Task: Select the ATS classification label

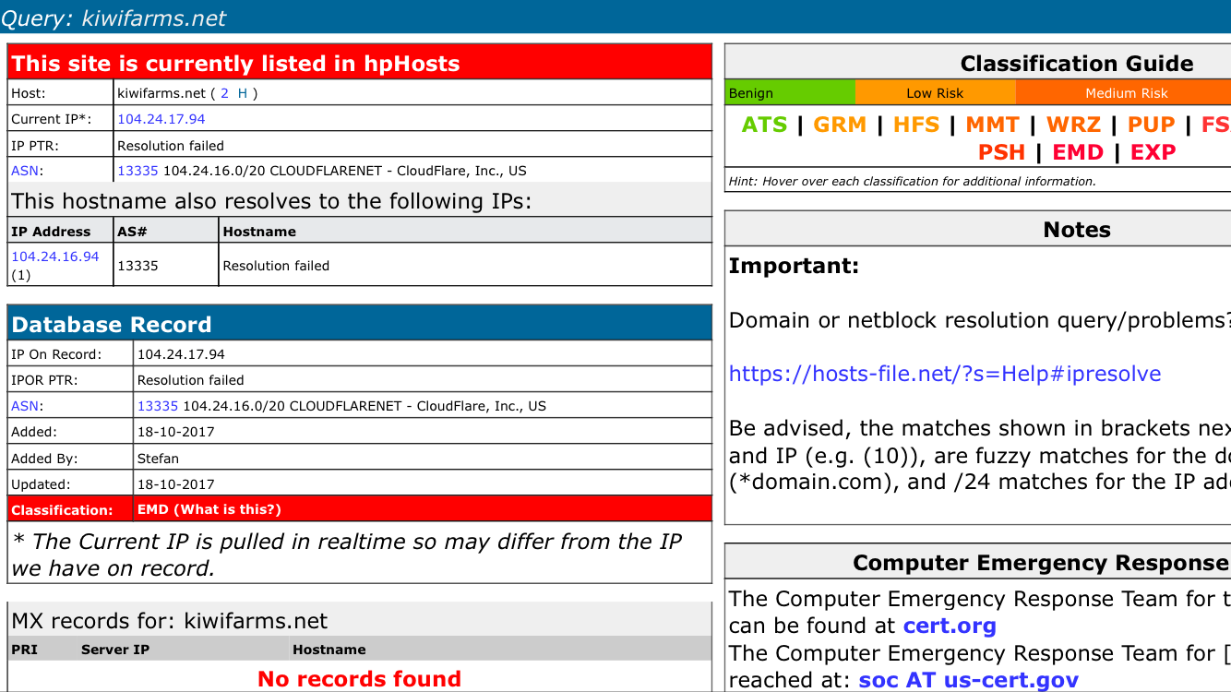Action: pos(765,125)
